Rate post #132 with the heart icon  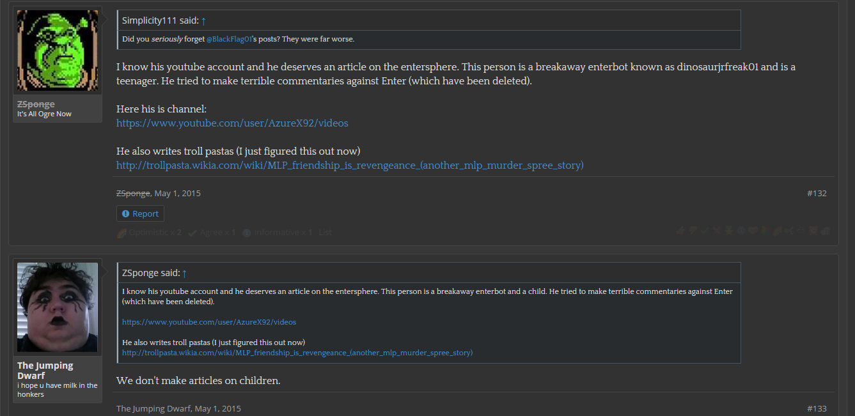coord(753,231)
